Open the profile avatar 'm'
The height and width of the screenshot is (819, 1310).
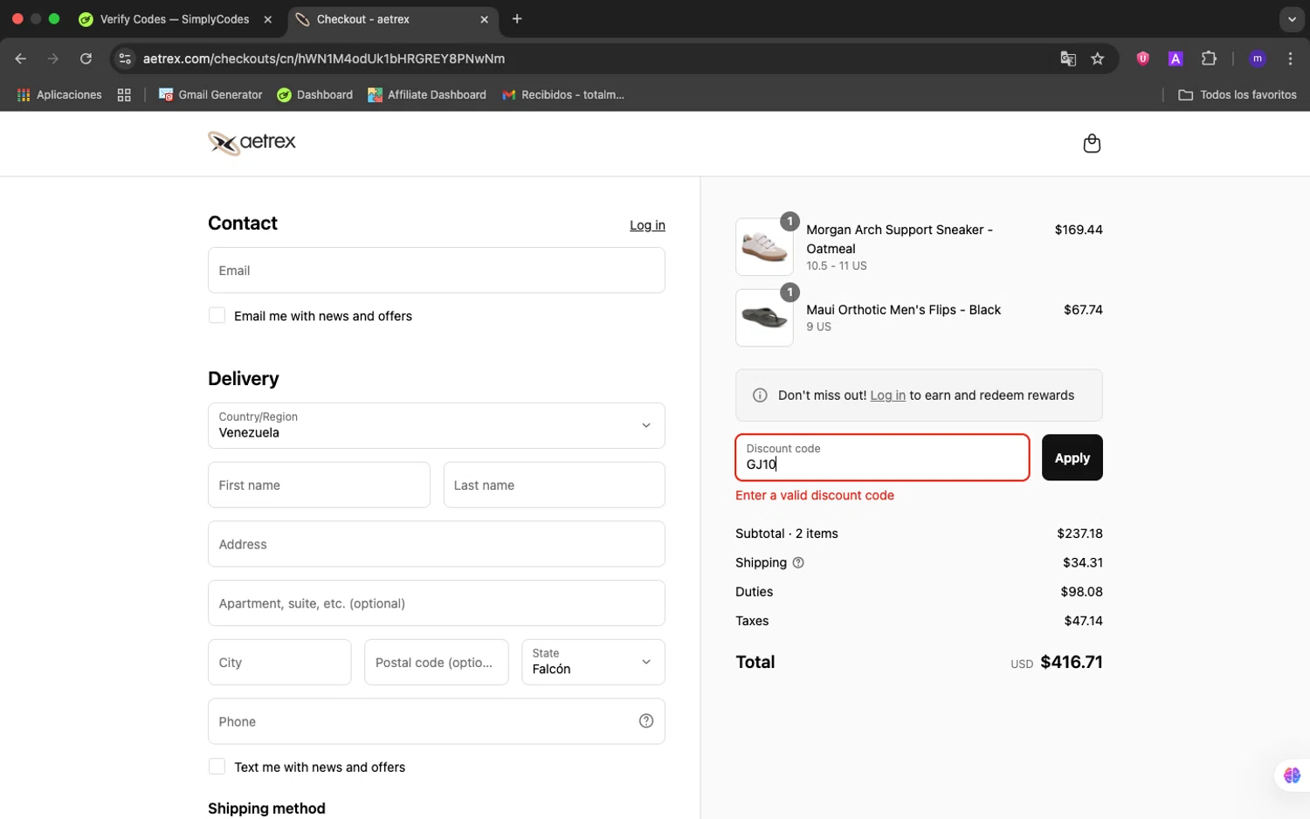[1258, 58]
